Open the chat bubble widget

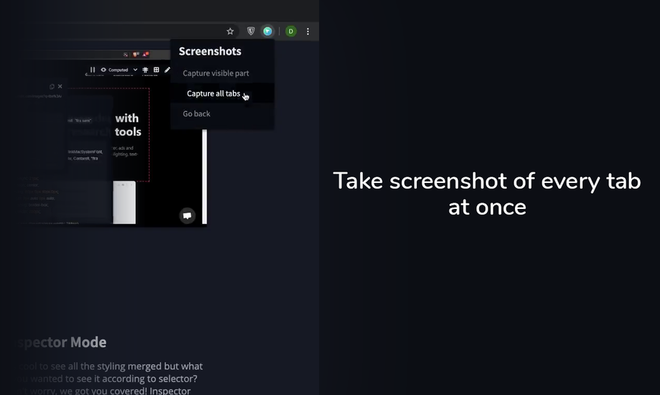pos(188,216)
